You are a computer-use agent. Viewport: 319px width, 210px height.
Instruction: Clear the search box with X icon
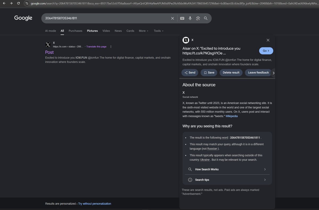pos(172,18)
